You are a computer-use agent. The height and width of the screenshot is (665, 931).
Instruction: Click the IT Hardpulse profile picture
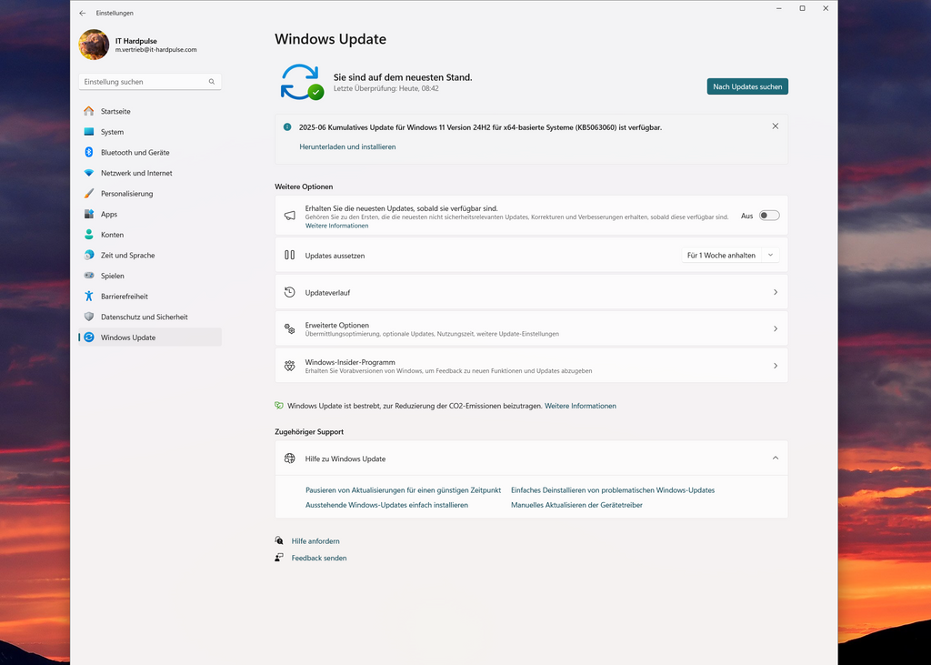(x=94, y=45)
